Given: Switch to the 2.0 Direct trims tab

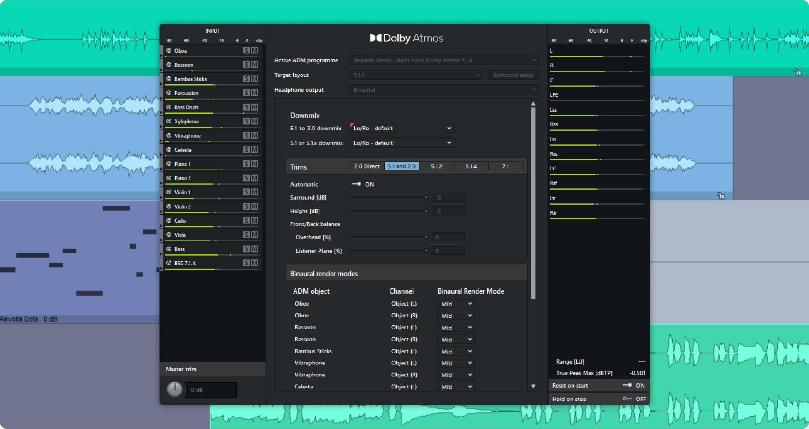Looking at the screenshot, I should click(366, 166).
